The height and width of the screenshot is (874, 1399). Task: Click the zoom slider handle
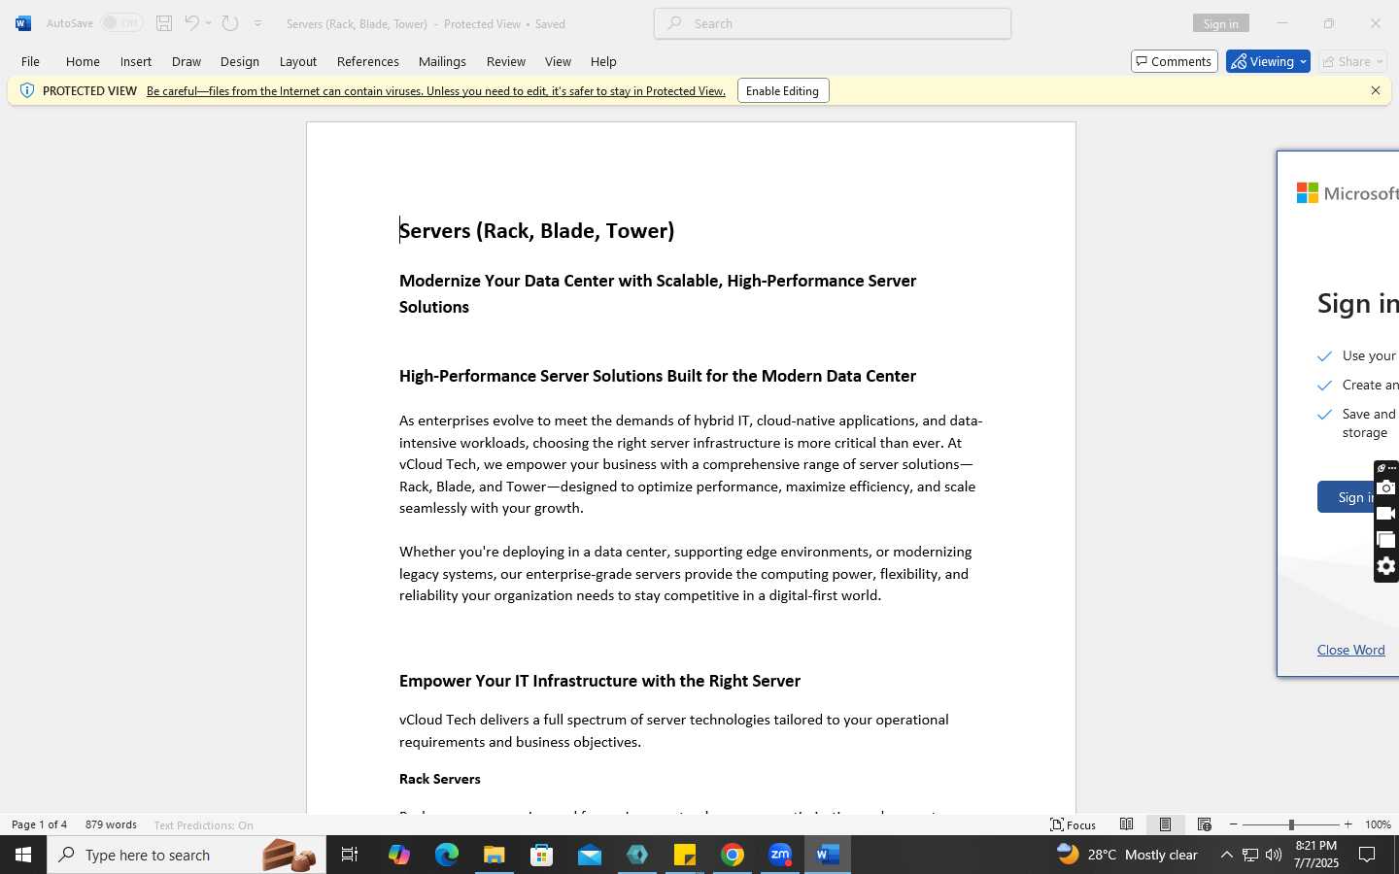click(x=1291, y=824)
